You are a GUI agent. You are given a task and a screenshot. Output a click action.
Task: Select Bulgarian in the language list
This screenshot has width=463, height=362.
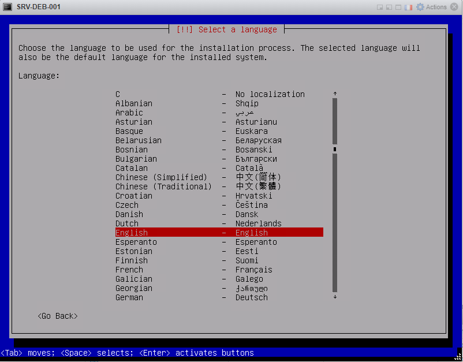click(219, 159)
